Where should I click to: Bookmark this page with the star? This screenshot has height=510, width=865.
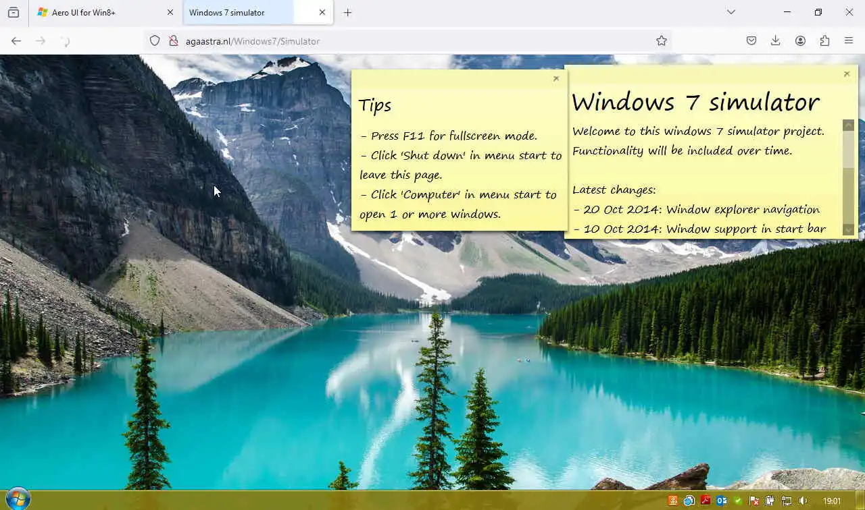pos(662,41)
